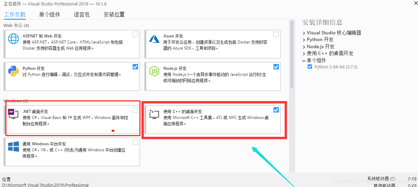
Task: Uncheck the Python 开发 workload checkbox
Action: point(135,67)
